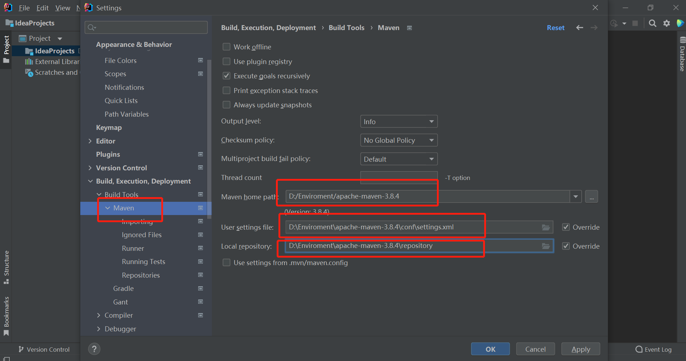Open the Bookmarks tool window tab
This screenshot has height=361, width=686.
[x=6, y=316]
